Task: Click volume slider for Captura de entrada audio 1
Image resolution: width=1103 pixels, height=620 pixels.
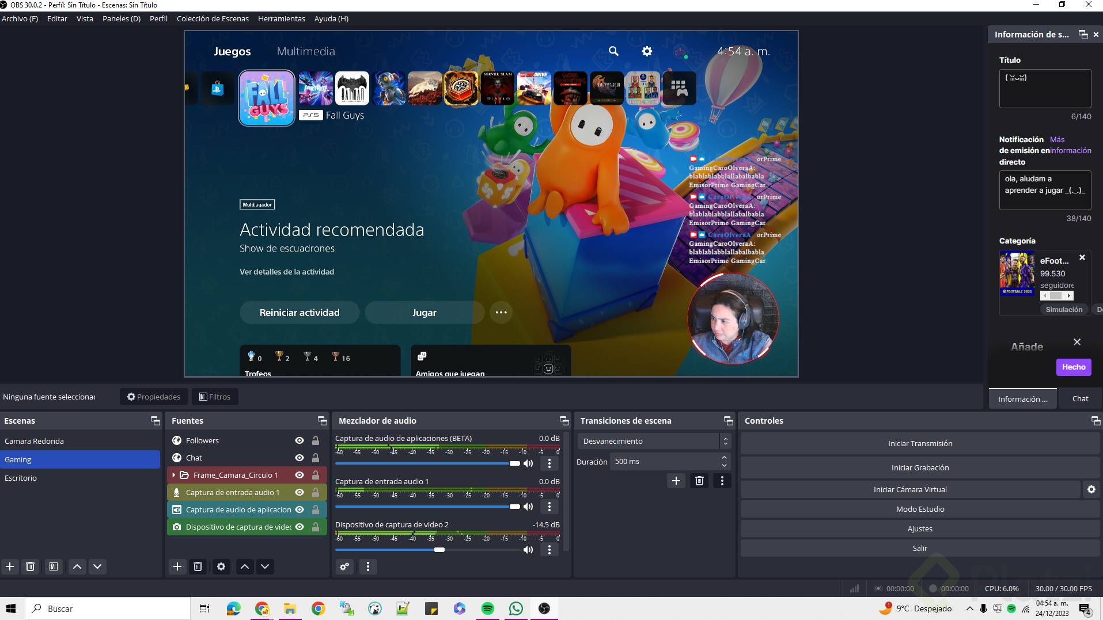Action: tap(428, 507)
